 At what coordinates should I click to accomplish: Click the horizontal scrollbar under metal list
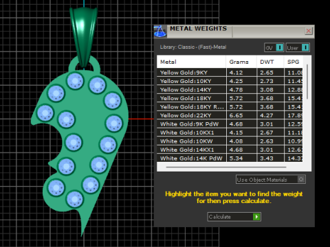pyautogui.click(x=226, y=167)
